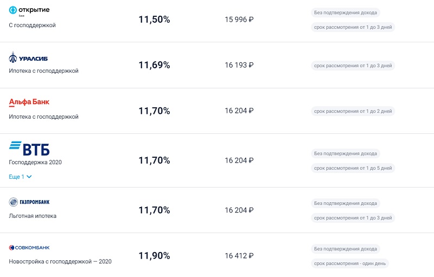Open 'Новостройка с господдержкой — 2020' offer

60,261
